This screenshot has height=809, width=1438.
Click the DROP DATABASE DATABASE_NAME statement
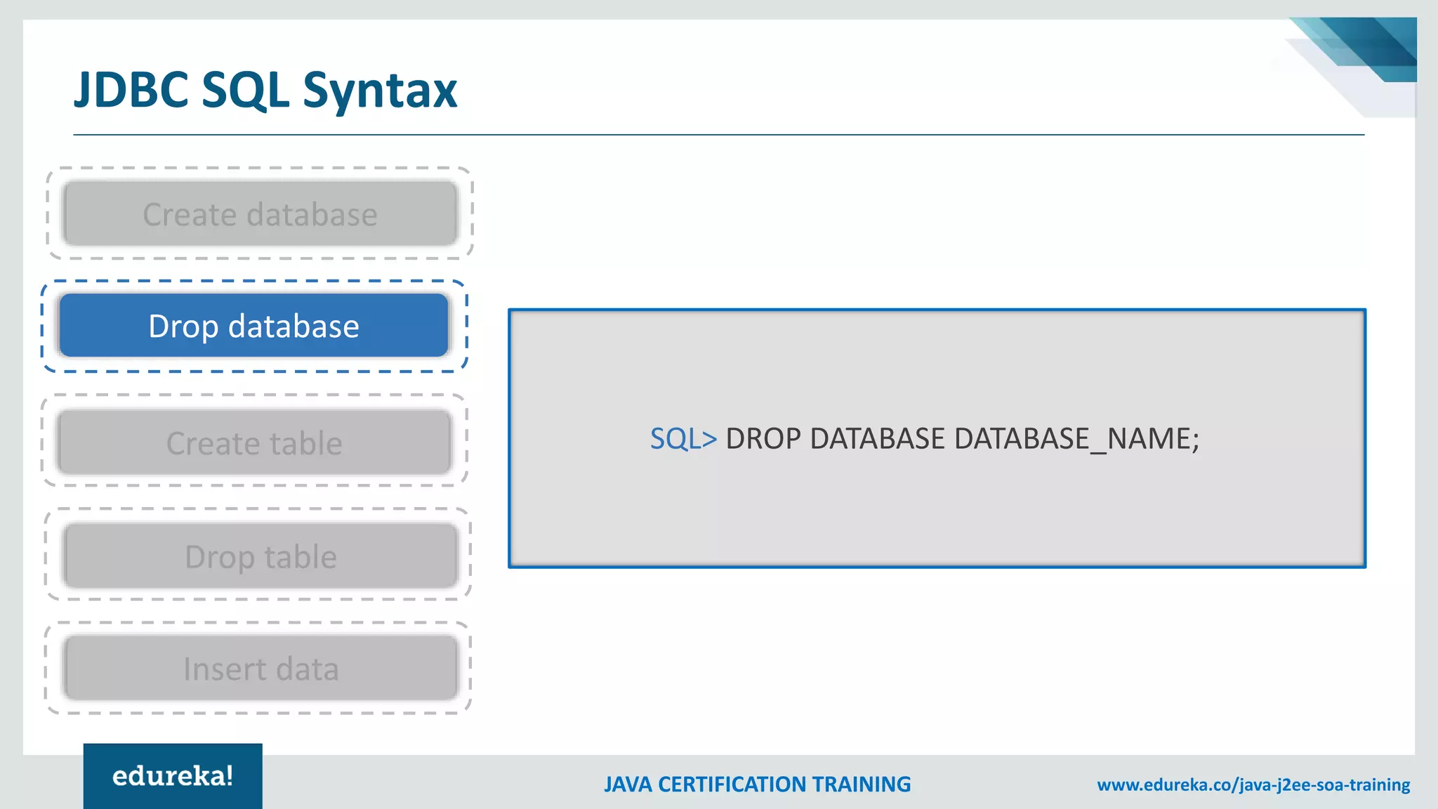click(x=962, y=439)
